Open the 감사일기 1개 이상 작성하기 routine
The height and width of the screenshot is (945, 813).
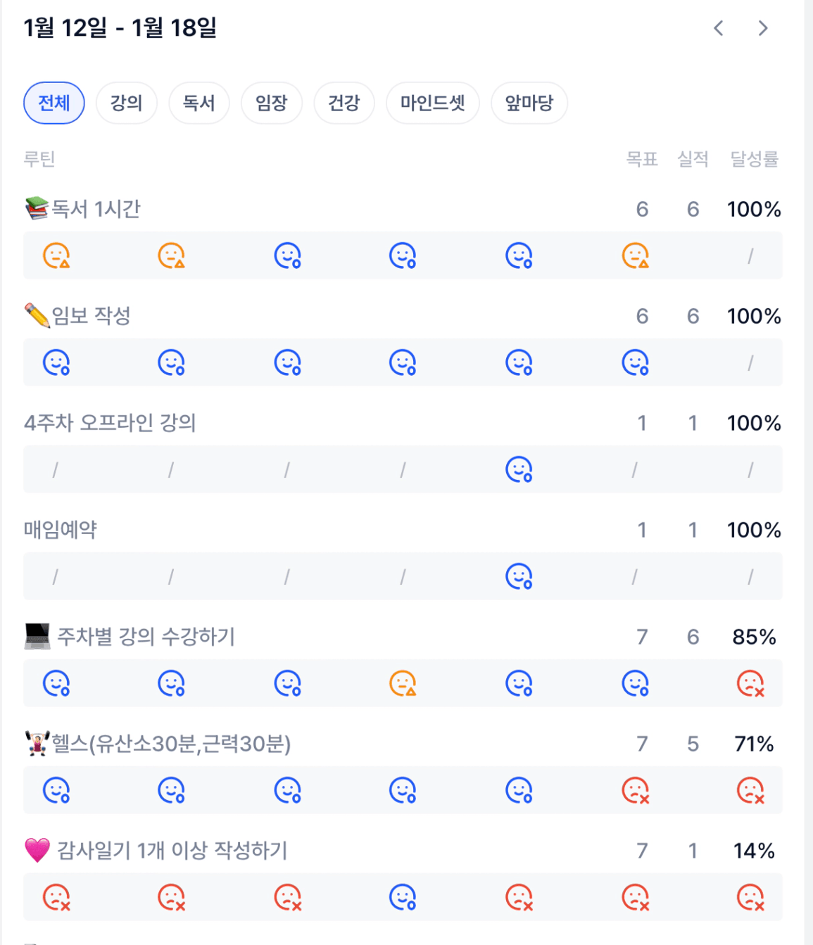(172, 851)
